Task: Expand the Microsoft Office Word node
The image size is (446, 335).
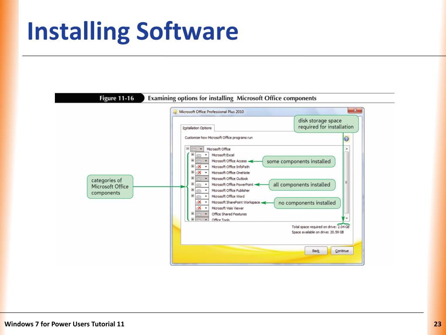Action: coord(193,196)
